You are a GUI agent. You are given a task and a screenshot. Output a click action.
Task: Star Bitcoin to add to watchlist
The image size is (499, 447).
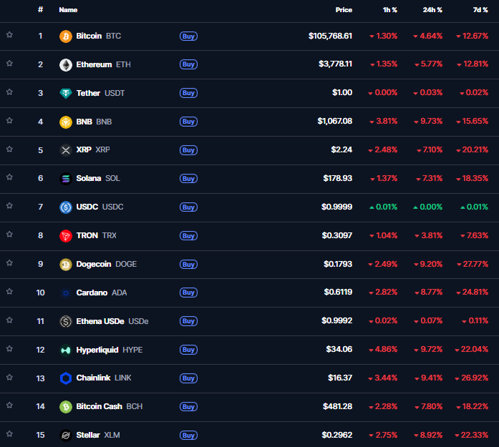[x=10, y=34]
